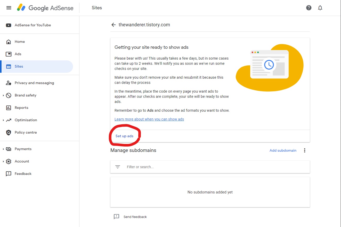Click the Send feedback speech icon
Viewport: 341px width, 227px height.
[117, 217]
